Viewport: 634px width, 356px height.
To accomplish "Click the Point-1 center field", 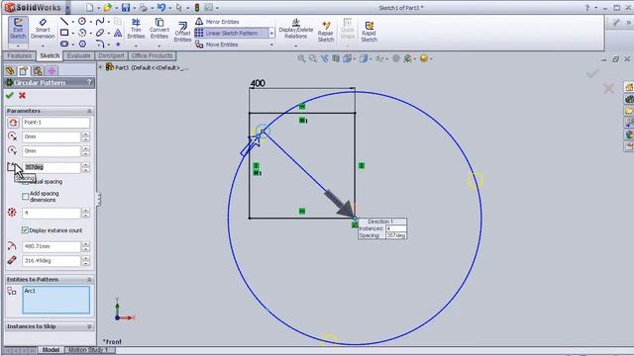I will 55,123.
